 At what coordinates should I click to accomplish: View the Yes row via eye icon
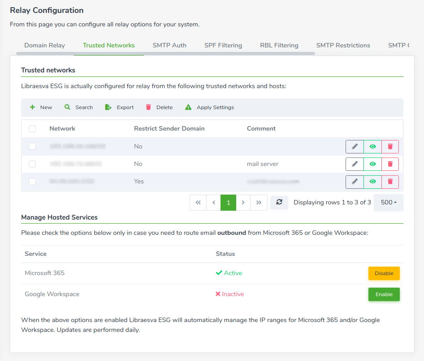coord(372,182)
